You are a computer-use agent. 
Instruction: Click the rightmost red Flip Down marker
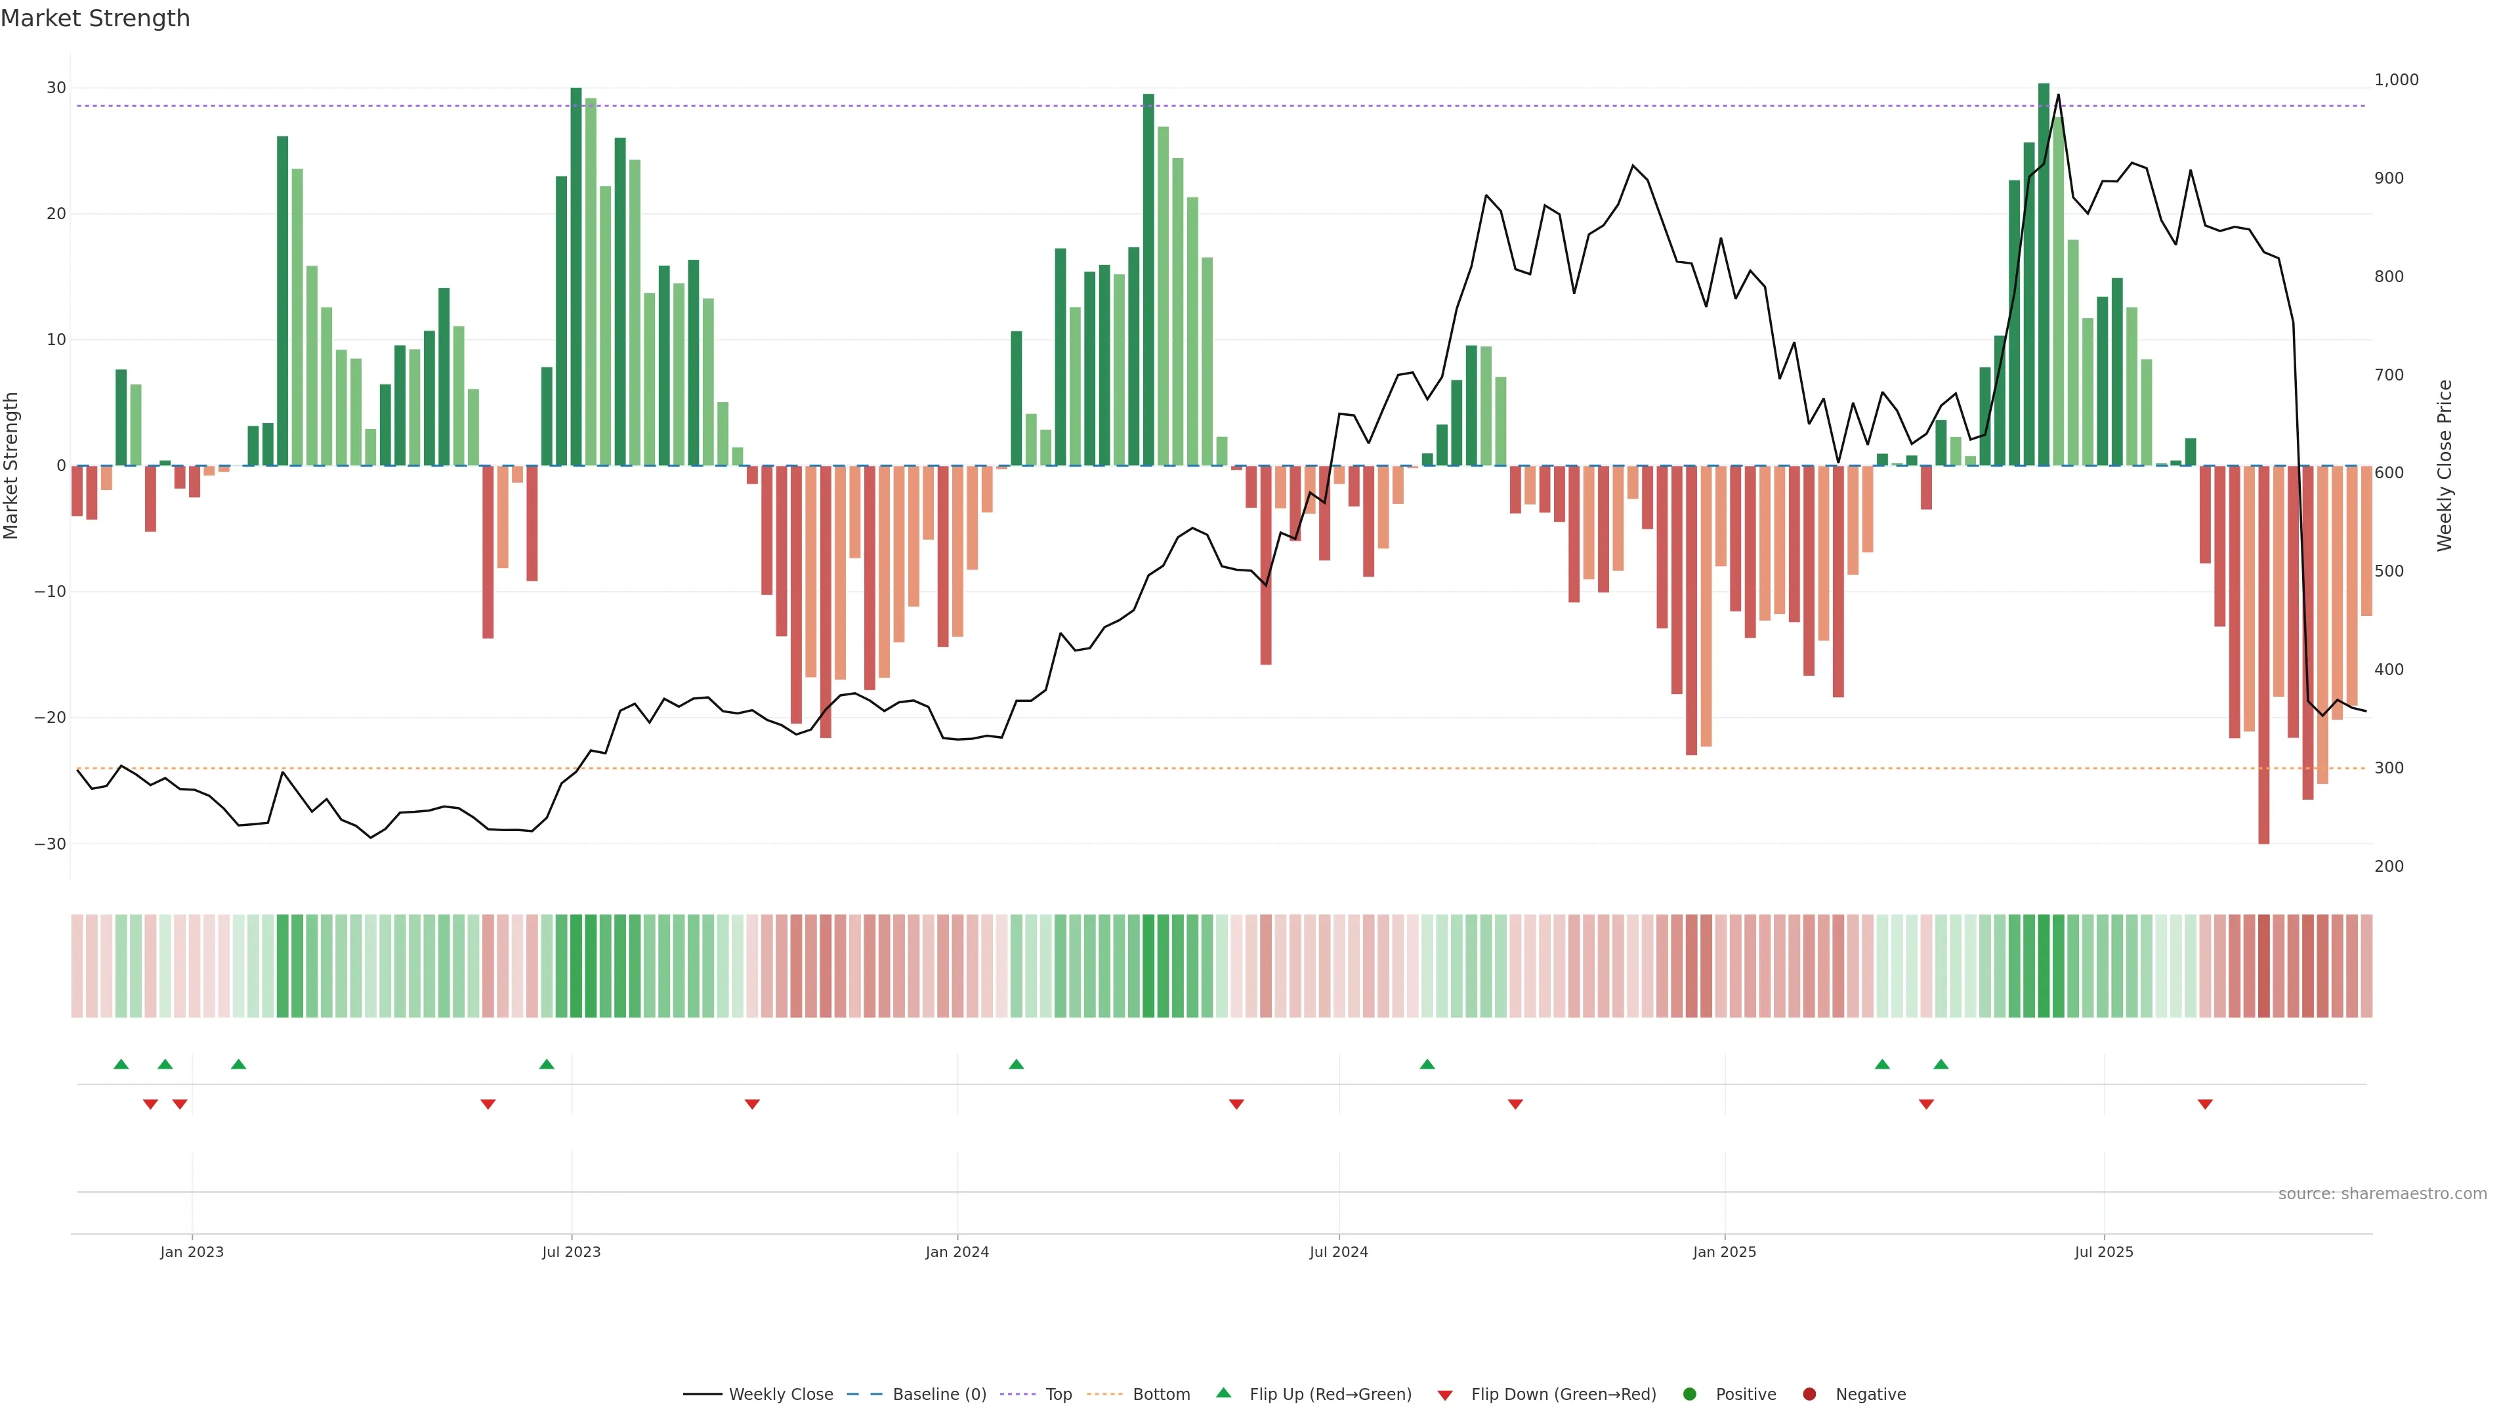(x=2205, y=1104)
